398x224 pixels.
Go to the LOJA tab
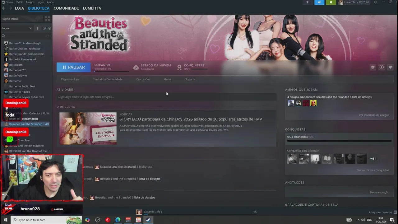click(x=19, y=8)
